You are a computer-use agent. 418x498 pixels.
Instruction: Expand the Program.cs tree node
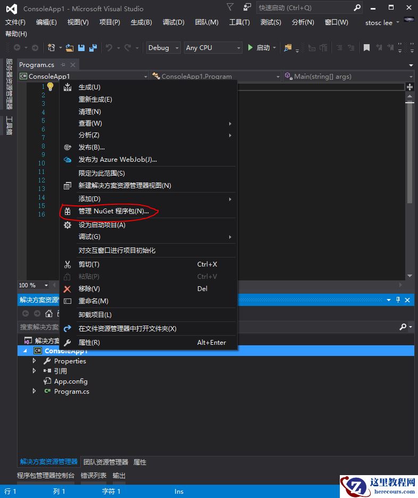35,391
